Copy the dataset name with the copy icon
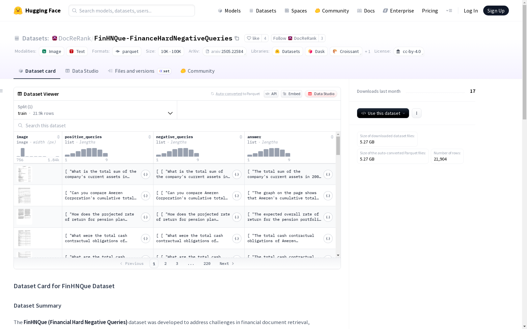 coord(237,38)
